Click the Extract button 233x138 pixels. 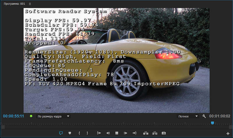click(x=155, y=133)
